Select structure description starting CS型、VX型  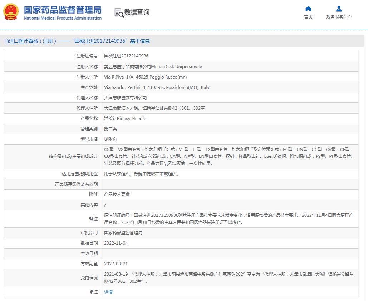[229, 156]
